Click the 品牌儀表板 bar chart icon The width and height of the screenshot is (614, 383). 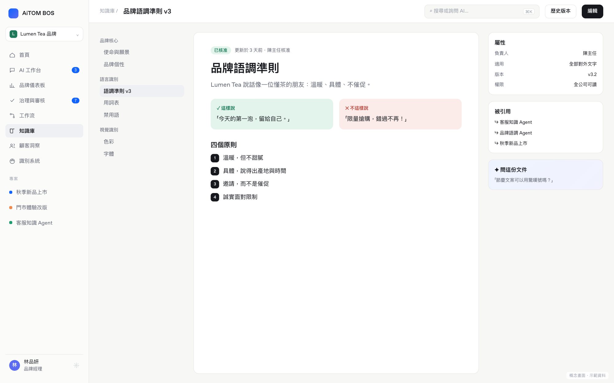pos(12,85)
